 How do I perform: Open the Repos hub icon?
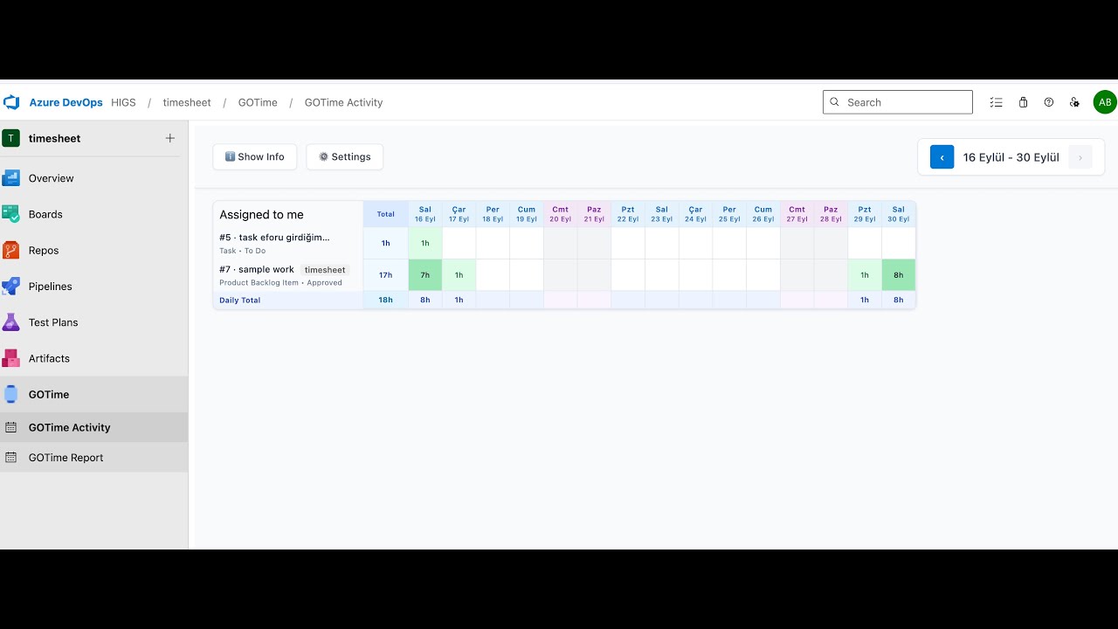tap(10, 250)
